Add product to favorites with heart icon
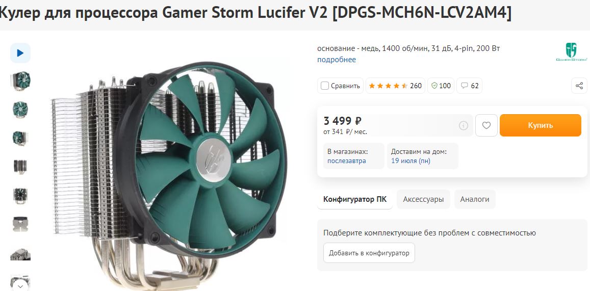Screen dimensions: 590x291 pyautogui.click(x=486, y=125)
